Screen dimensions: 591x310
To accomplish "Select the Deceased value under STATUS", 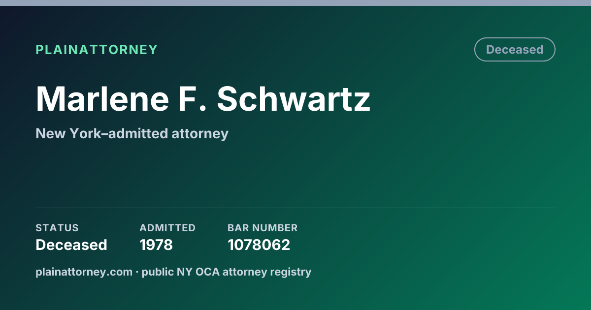I will click(x=71, y=245).
